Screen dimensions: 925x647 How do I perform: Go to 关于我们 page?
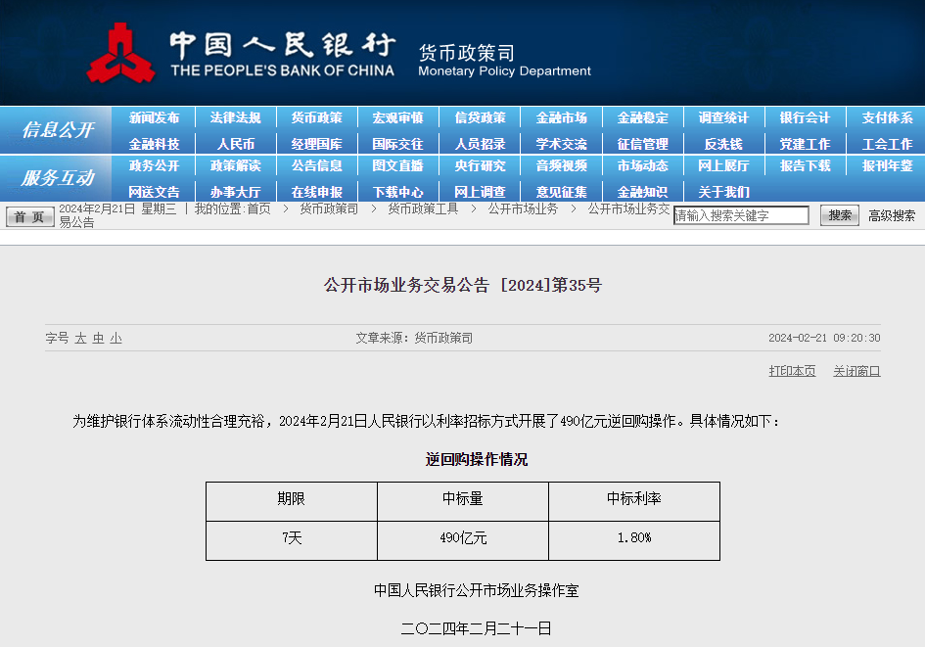click(x=723, y=192)
